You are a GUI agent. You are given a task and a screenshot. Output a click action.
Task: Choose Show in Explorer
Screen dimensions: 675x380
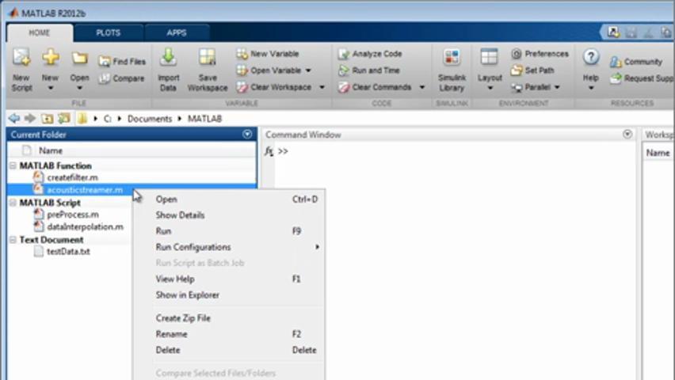[x=229, y=294]
